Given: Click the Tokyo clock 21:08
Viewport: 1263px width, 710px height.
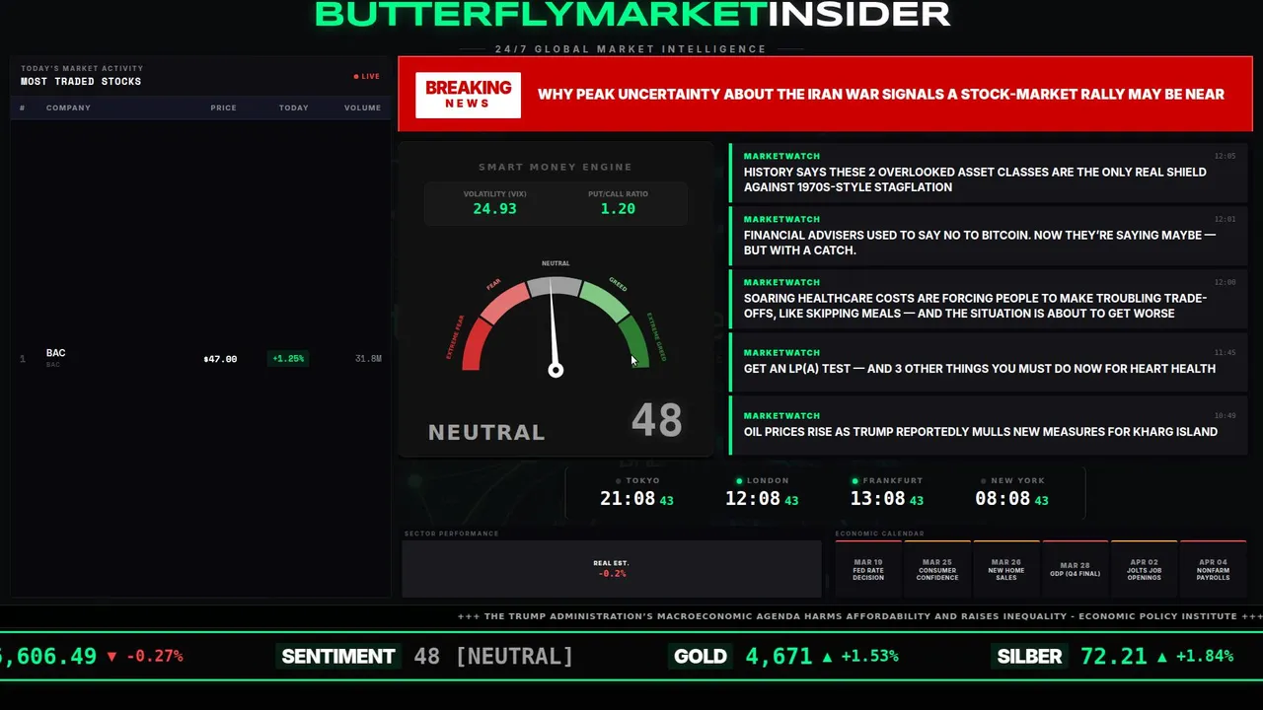Looking at the screenshot, I should click(x=628, y=499).
